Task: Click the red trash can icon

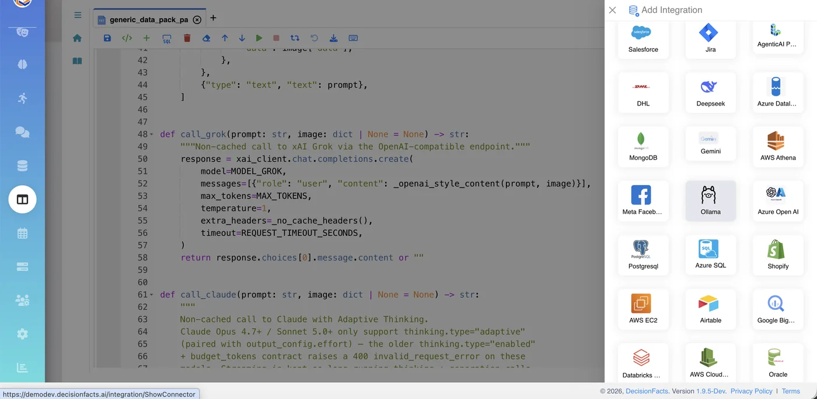Action: [187, 38]
